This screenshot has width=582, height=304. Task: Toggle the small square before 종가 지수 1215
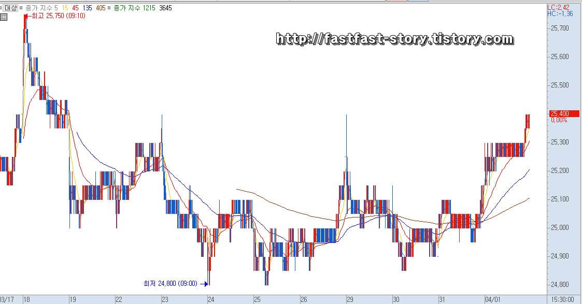(109, 8)
